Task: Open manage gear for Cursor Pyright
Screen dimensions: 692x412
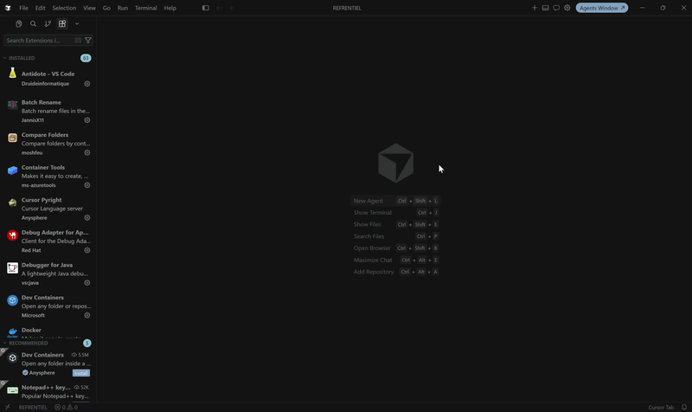Action: point(87,218)
